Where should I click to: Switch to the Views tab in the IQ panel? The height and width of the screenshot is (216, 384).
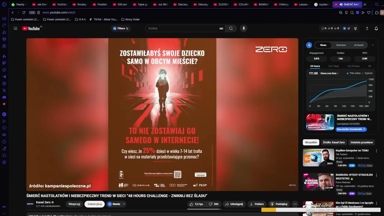323,45
